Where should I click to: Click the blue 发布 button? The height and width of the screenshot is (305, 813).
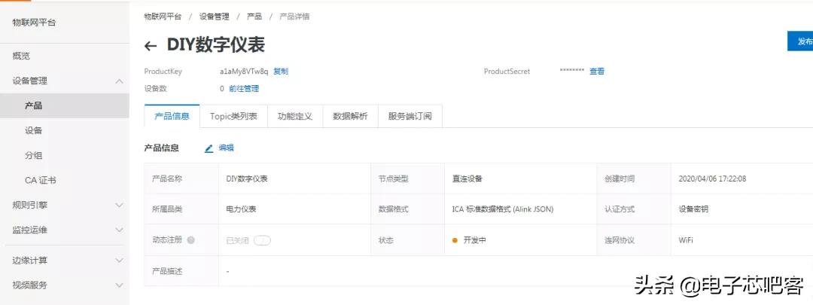pos(800,41)
